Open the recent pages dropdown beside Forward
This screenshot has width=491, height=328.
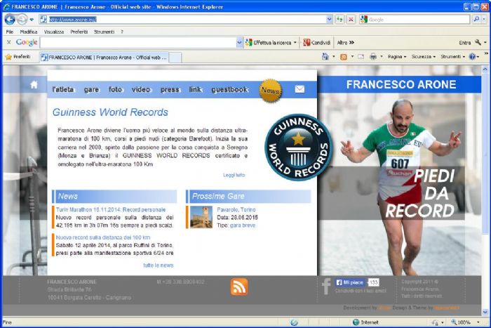point(32,20)
